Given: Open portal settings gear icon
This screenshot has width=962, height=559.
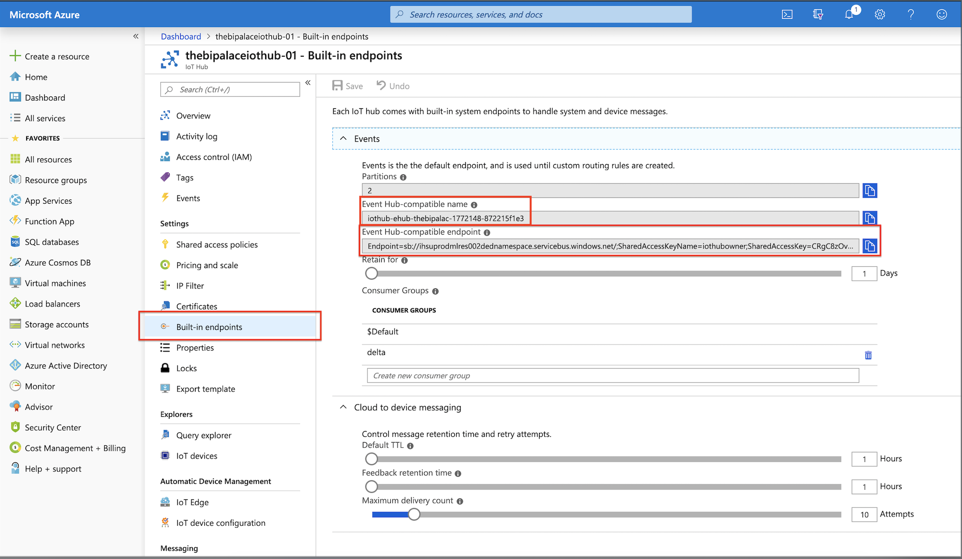Looking at the screenshot, I should [x=879, y=15].
